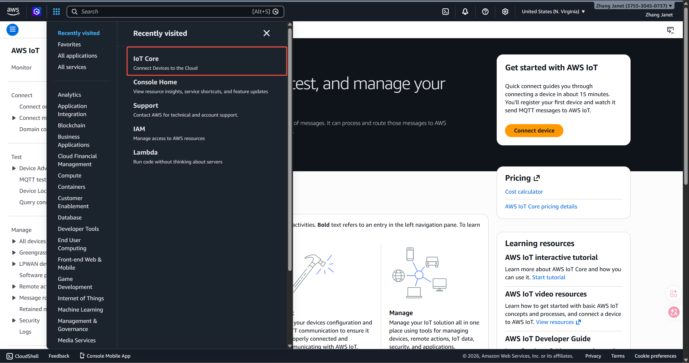This screenshot has height=363, width=689.
Task: Expand the All devices tree item
Action: 14,241
